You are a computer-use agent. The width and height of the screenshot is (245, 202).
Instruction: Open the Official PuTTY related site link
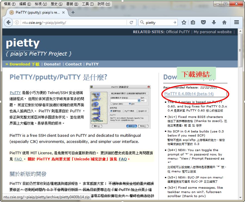coord(178,32)
